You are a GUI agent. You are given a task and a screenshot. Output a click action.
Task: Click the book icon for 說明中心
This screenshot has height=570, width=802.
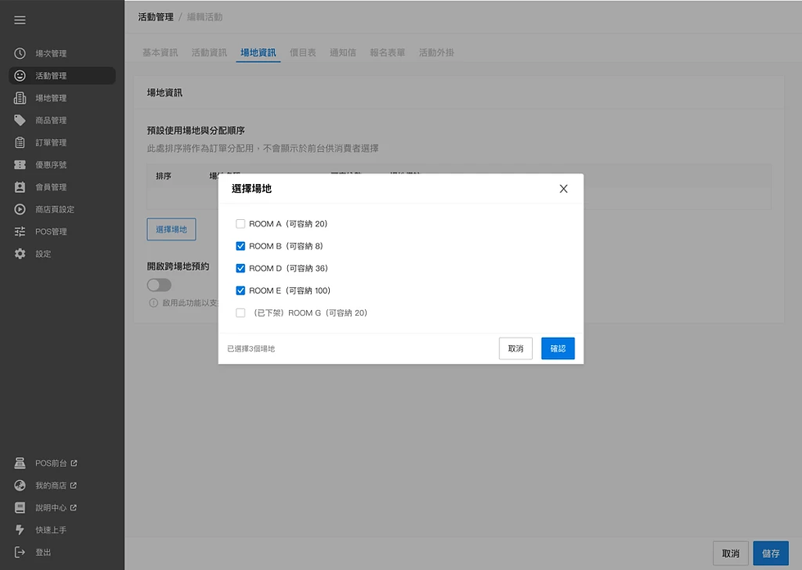pos(20,508)
